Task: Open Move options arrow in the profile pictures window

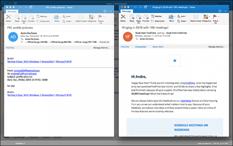Action: 60,17
